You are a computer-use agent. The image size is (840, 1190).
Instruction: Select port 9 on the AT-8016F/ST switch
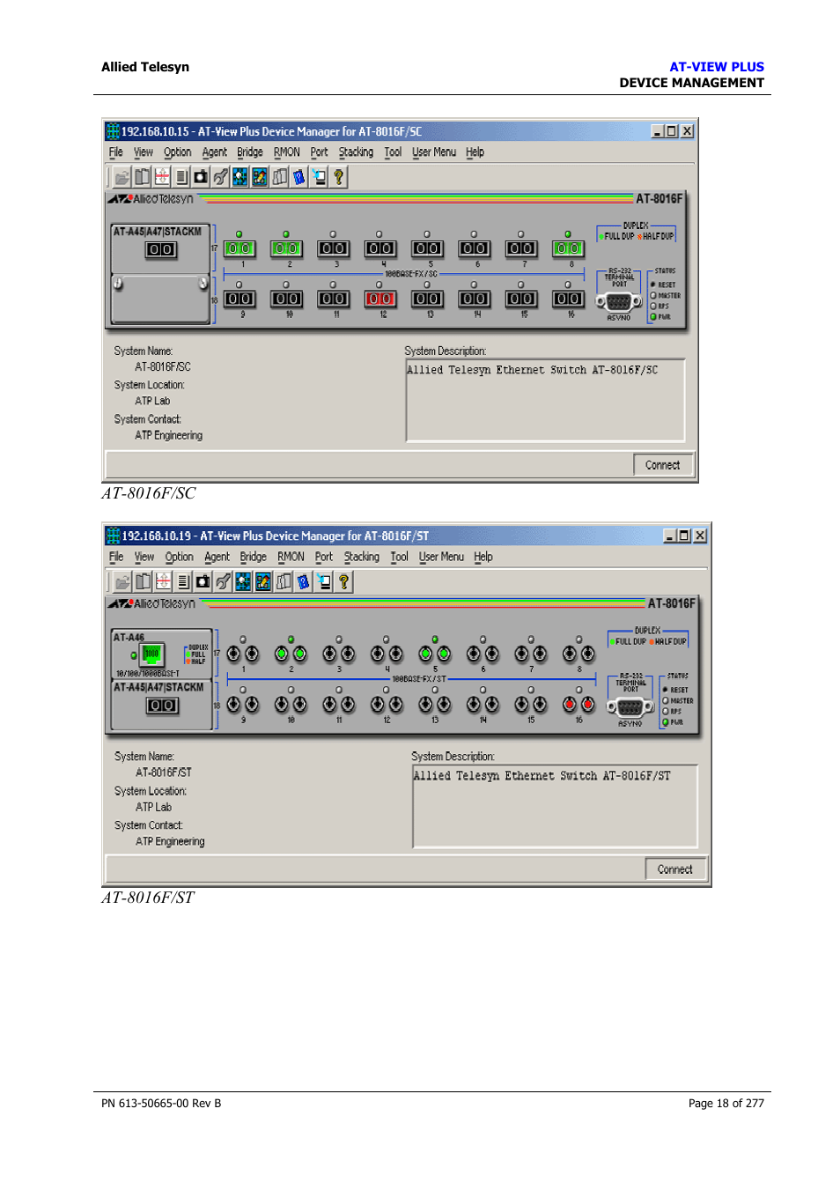click(243, 704)
